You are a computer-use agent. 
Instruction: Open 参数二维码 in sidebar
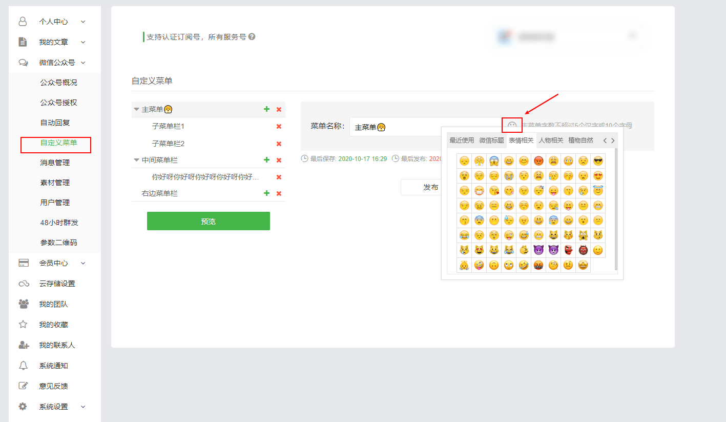pyautogui.click(x=58, y=243)
